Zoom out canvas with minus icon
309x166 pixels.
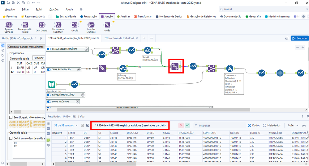click(x=298, y=47)
